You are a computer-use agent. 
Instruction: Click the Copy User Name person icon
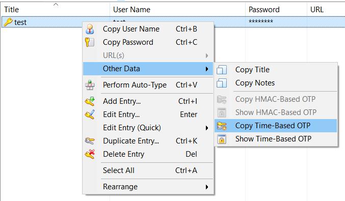pos(90,29)
